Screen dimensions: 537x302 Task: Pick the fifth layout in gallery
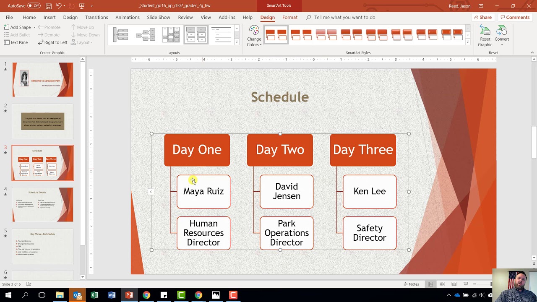click(221, 35)
